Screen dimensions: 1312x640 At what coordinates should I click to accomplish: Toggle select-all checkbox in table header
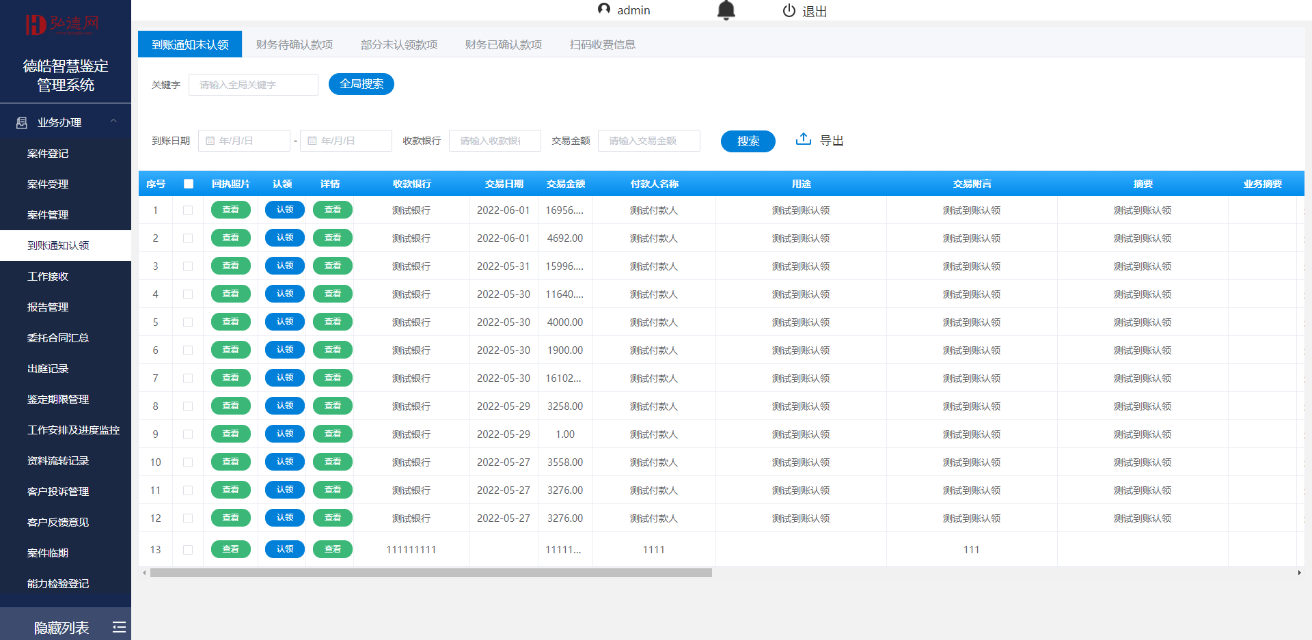click(189, 184)
